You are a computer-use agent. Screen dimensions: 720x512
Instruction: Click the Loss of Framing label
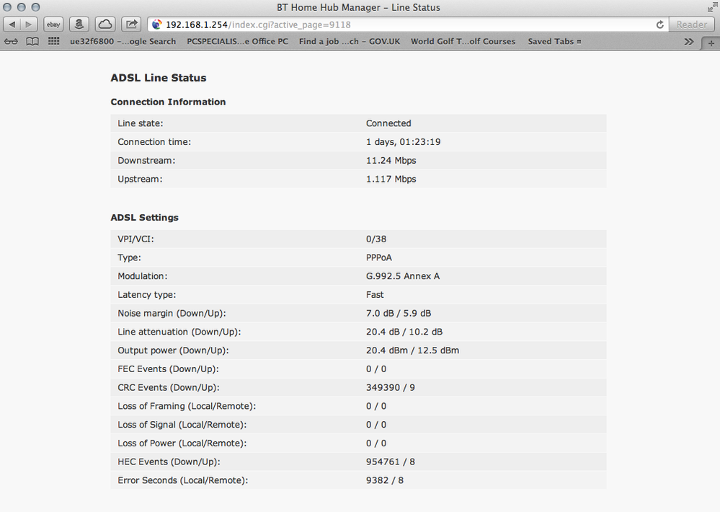tap(187, 406)
